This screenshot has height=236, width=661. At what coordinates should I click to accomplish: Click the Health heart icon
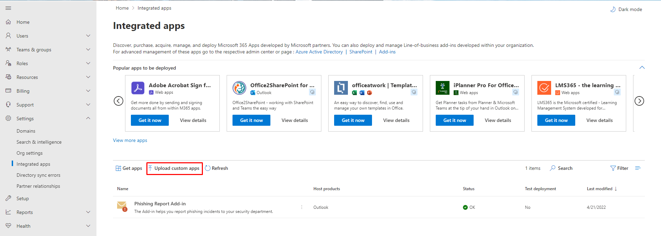coord(8,226)
